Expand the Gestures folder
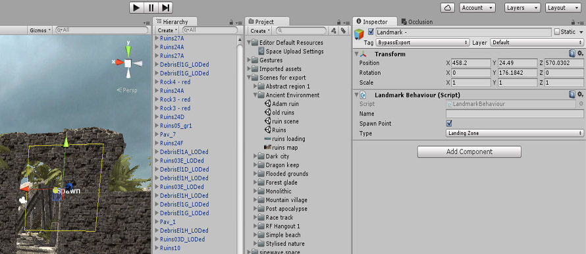 pos(250,60)
